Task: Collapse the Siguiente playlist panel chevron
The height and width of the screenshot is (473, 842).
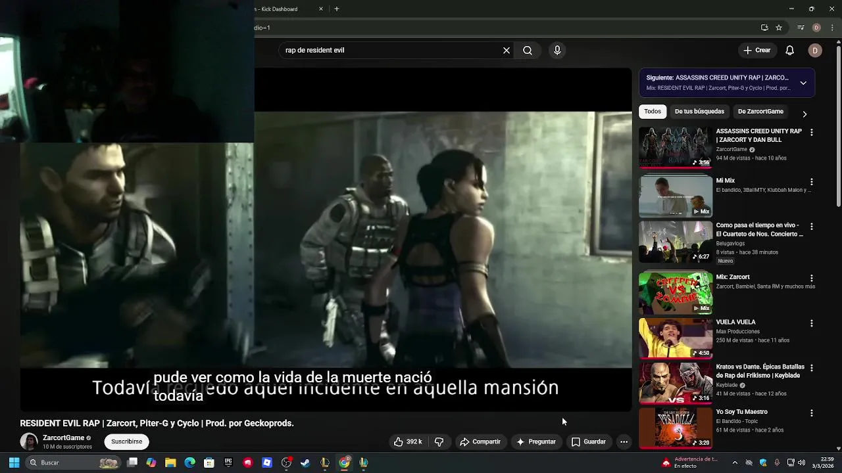Action: [803, 83]
